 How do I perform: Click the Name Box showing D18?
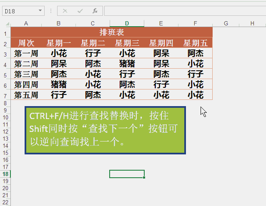[x=23, y=11]
